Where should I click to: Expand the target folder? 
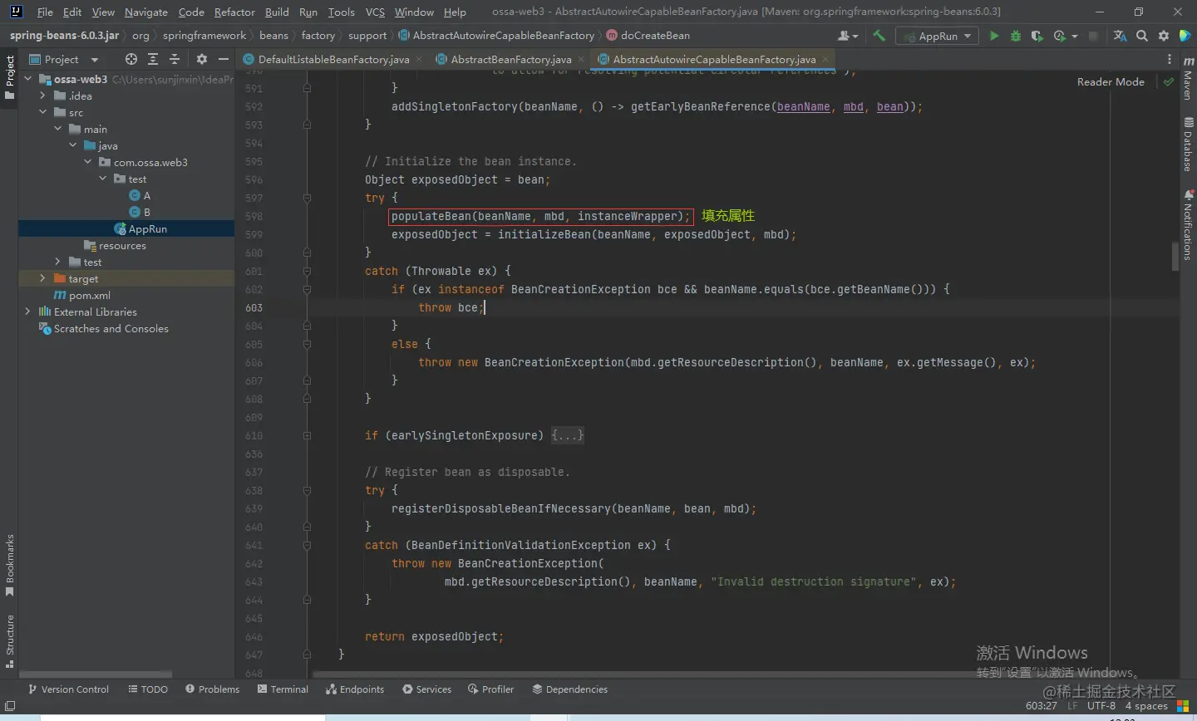[x=42, y=278]
